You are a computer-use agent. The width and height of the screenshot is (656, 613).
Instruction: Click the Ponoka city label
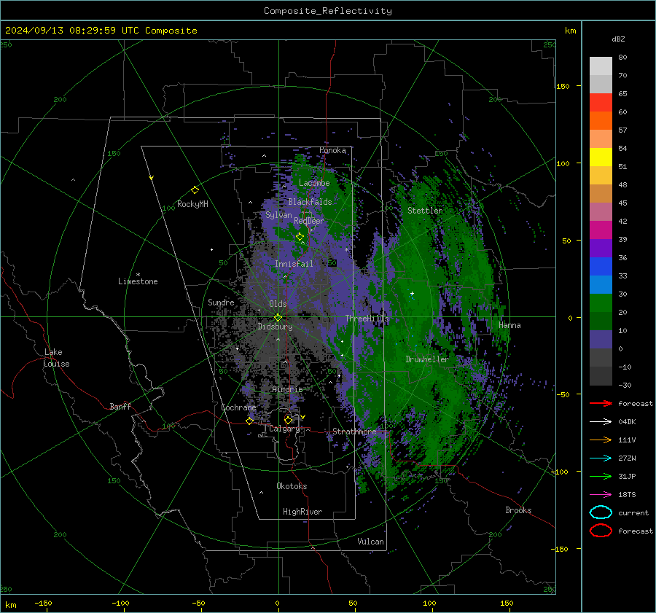click(x=332, y=150)
